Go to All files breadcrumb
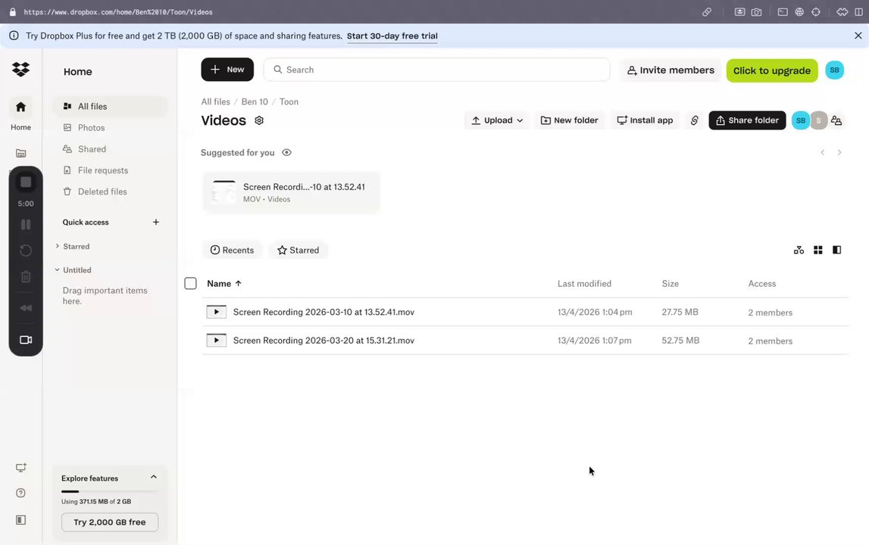Screen dimensions: 869x545 point(215,101)
